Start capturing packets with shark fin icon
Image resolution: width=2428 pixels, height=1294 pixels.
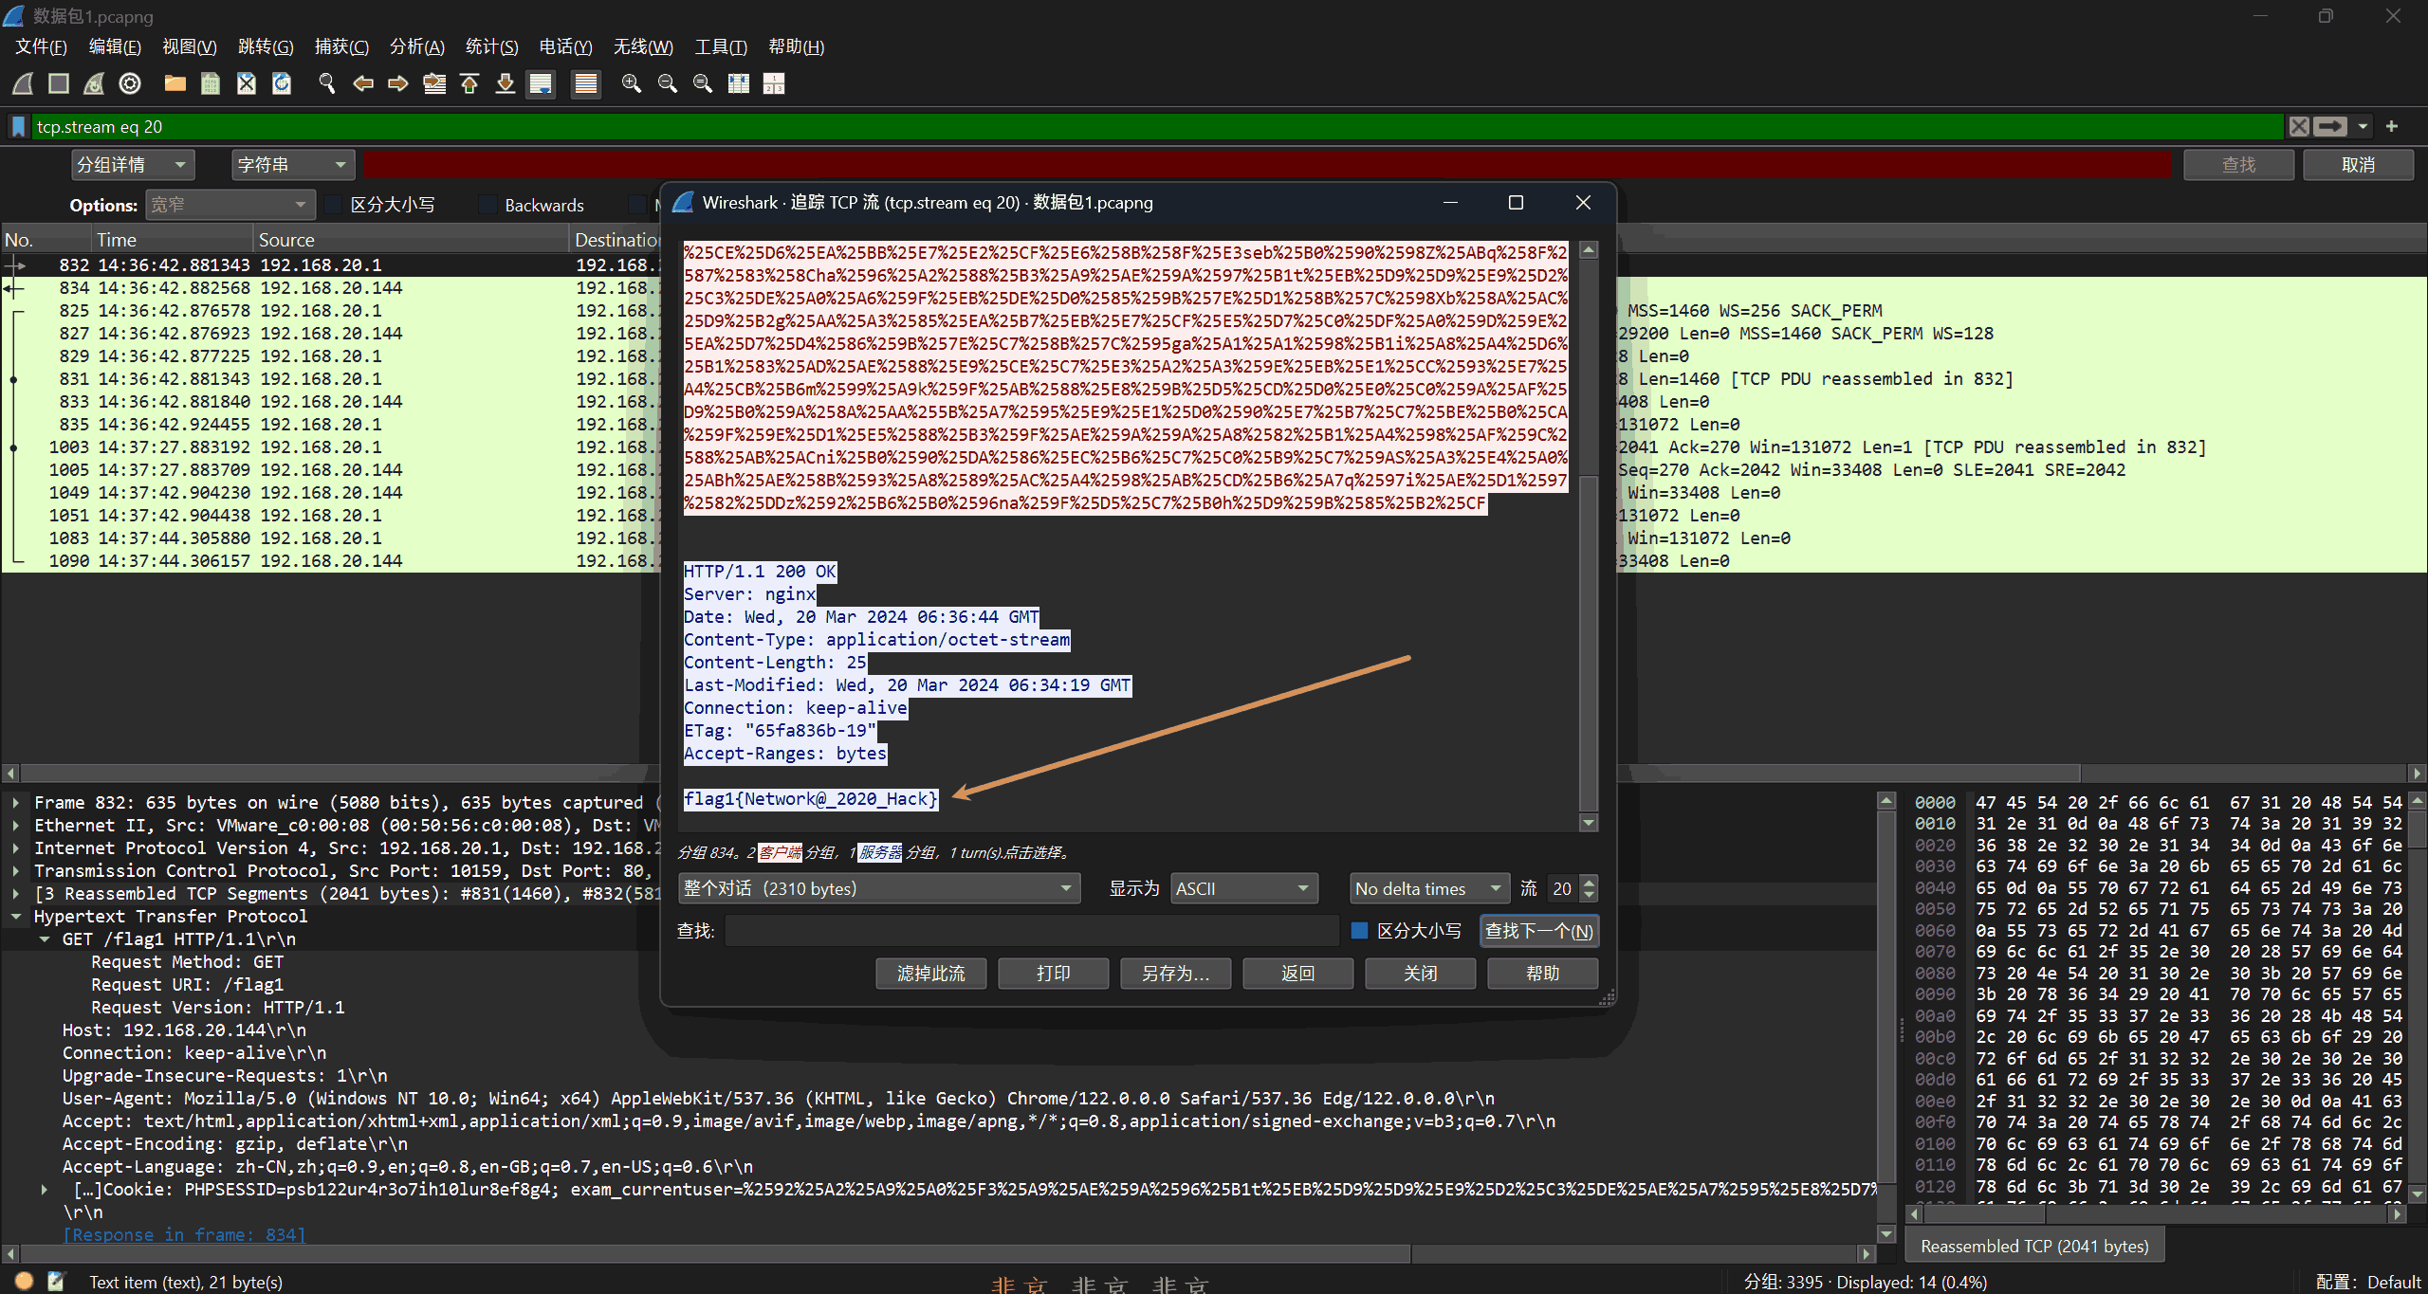[23, 83]
